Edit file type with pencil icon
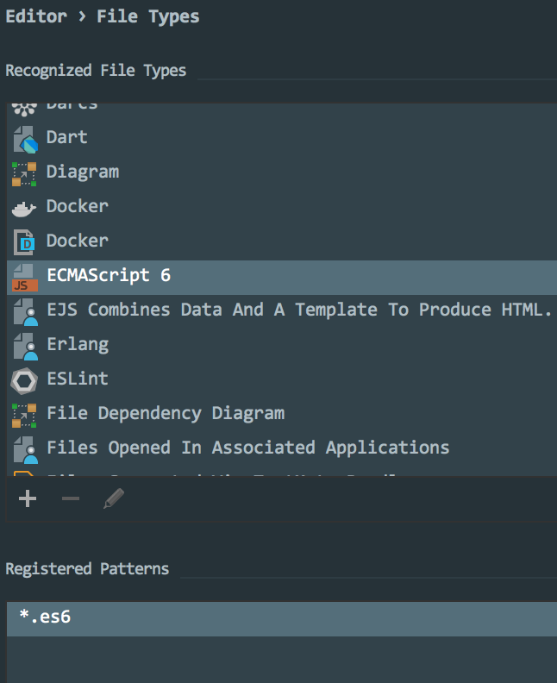Viewport: 557px width, 683px height. tap(114, 498)
